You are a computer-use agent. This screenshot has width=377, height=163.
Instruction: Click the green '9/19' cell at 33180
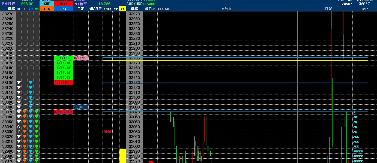click(x=64, y=58)
